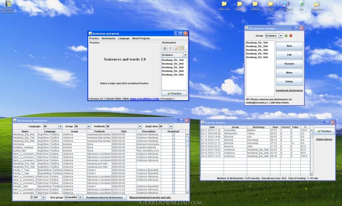Click the New button in the Dictionaries manager

pos(289,46)
